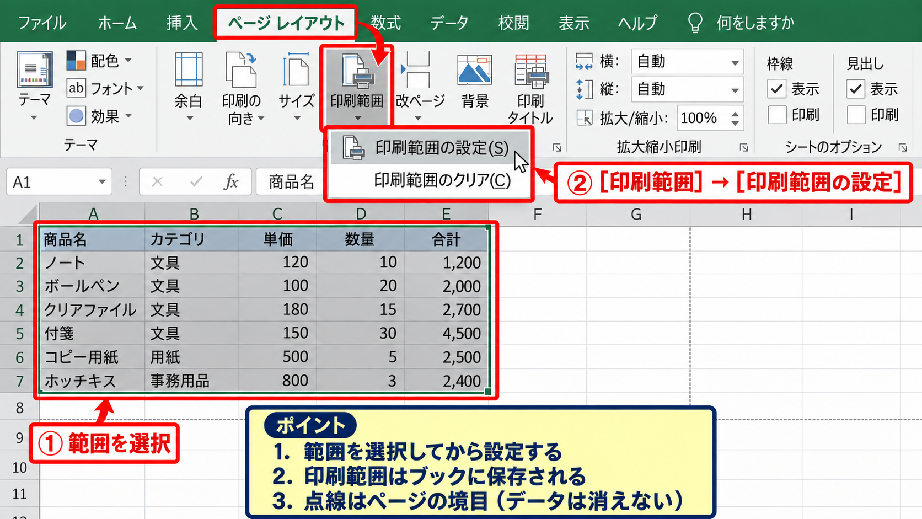Click the formula bar confirm checkmark icon

[196, 181]
